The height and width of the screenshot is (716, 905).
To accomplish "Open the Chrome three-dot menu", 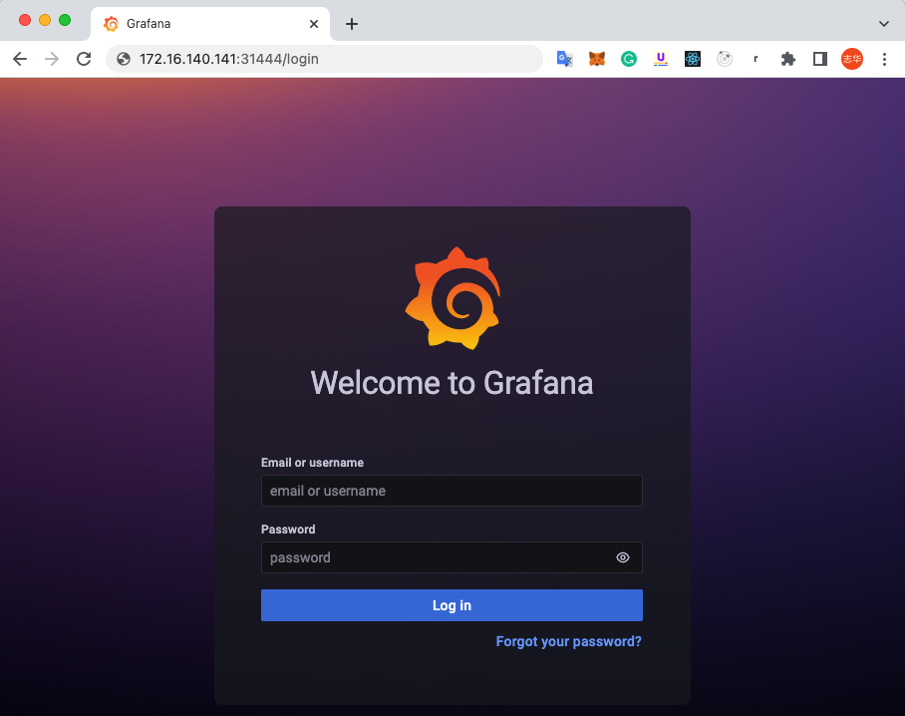I will [884, 59].
